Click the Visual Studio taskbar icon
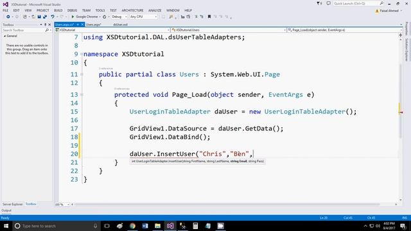The width and height of the screenshot is (411, 231). coord(170,226)
